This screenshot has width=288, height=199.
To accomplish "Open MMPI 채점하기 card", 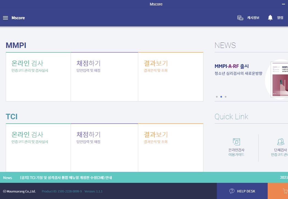I will 104,77.
